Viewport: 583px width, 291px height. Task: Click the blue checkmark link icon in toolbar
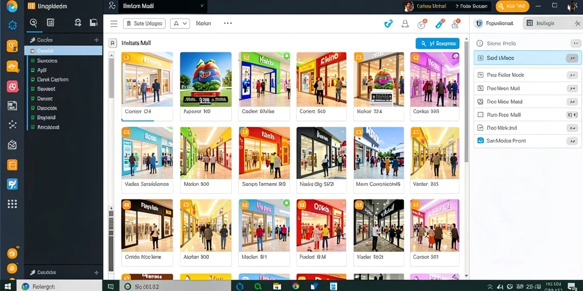[x=388, y=24]
